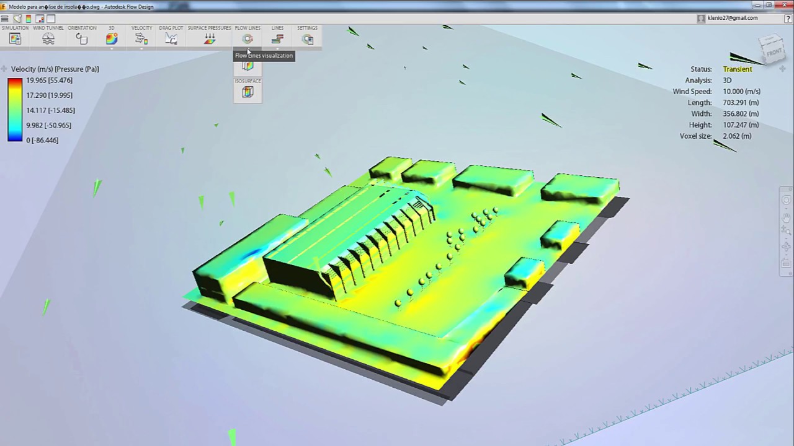Screen dimensions: 794x446
Task: Click the user avatar next to email
Action: coord(702,19)
